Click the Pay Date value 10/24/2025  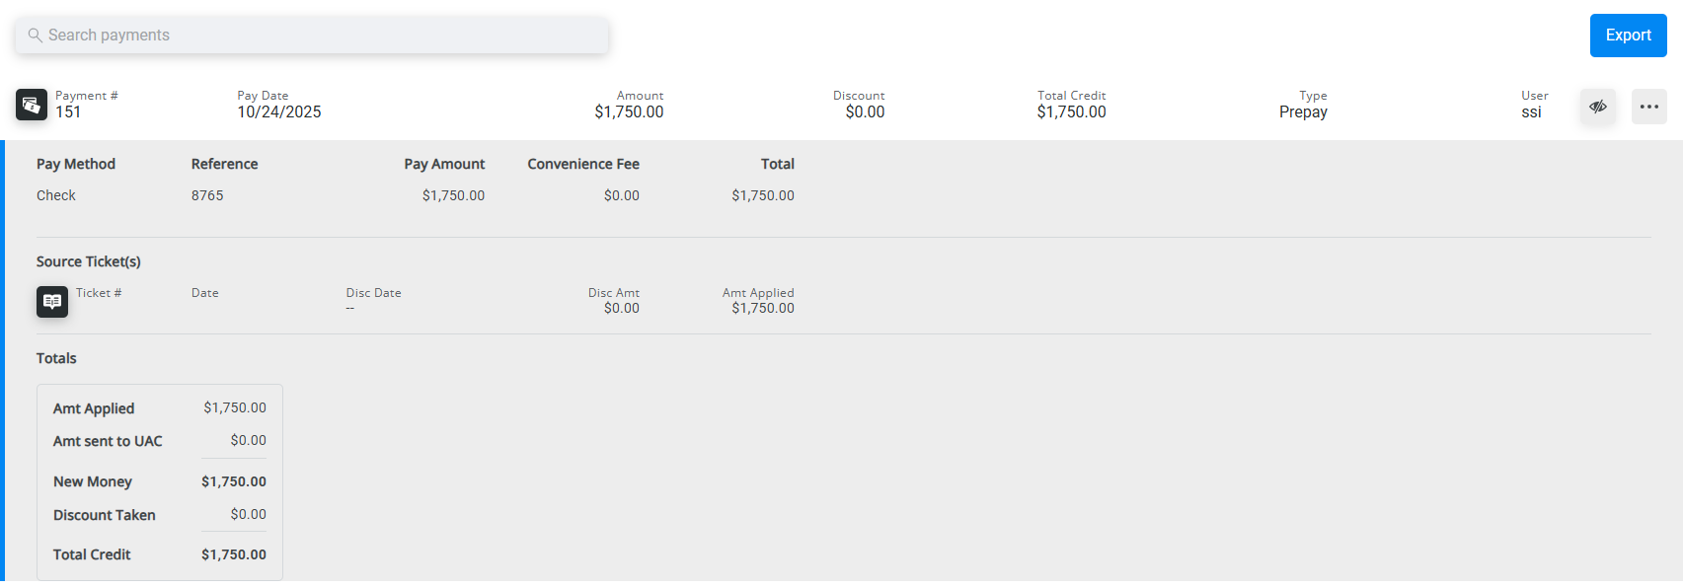pyautogui.click(x=279, y=112)
